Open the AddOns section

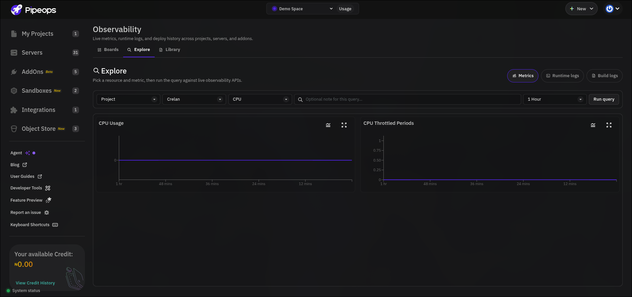(33, 72)
